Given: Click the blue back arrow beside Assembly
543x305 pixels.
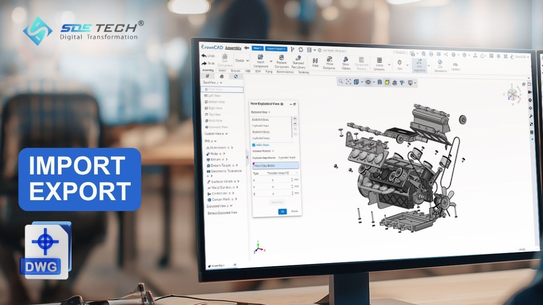Looking at the screenshot, I should pyautogui.click(x=247, y=47).
